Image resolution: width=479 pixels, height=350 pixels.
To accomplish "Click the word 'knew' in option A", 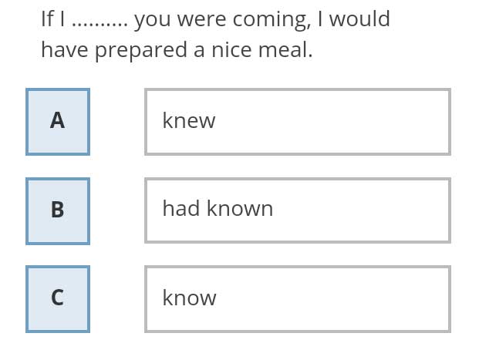I will coord(189,120).
